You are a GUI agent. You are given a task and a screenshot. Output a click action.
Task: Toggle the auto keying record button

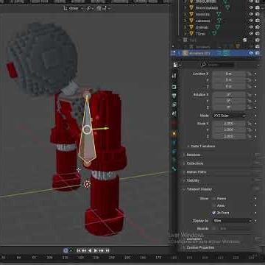point(66,250)
